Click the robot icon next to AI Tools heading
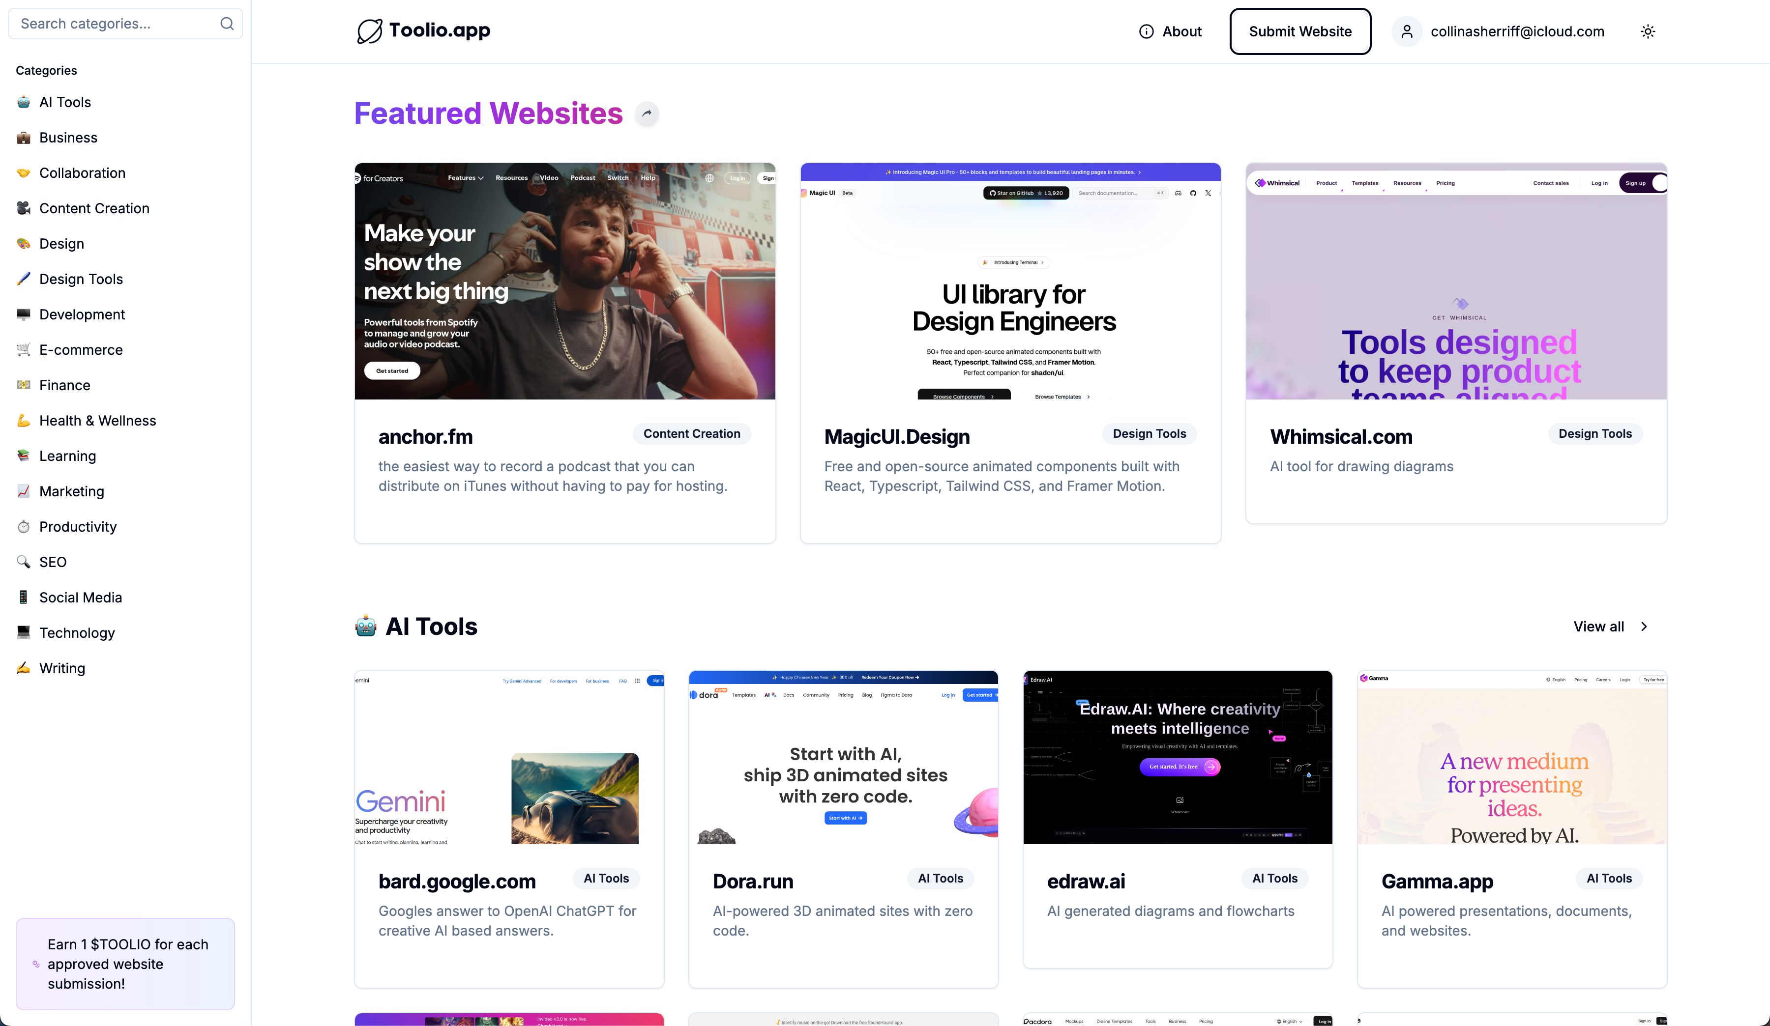Screen dimensions: 1770x1026 point(366,626)
